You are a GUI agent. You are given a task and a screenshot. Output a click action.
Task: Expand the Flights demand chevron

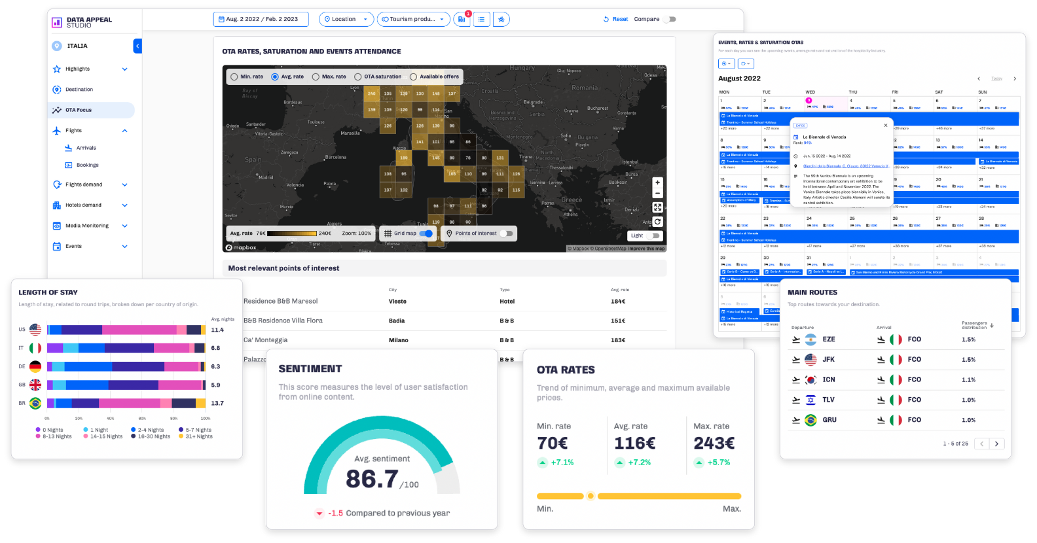124,184
